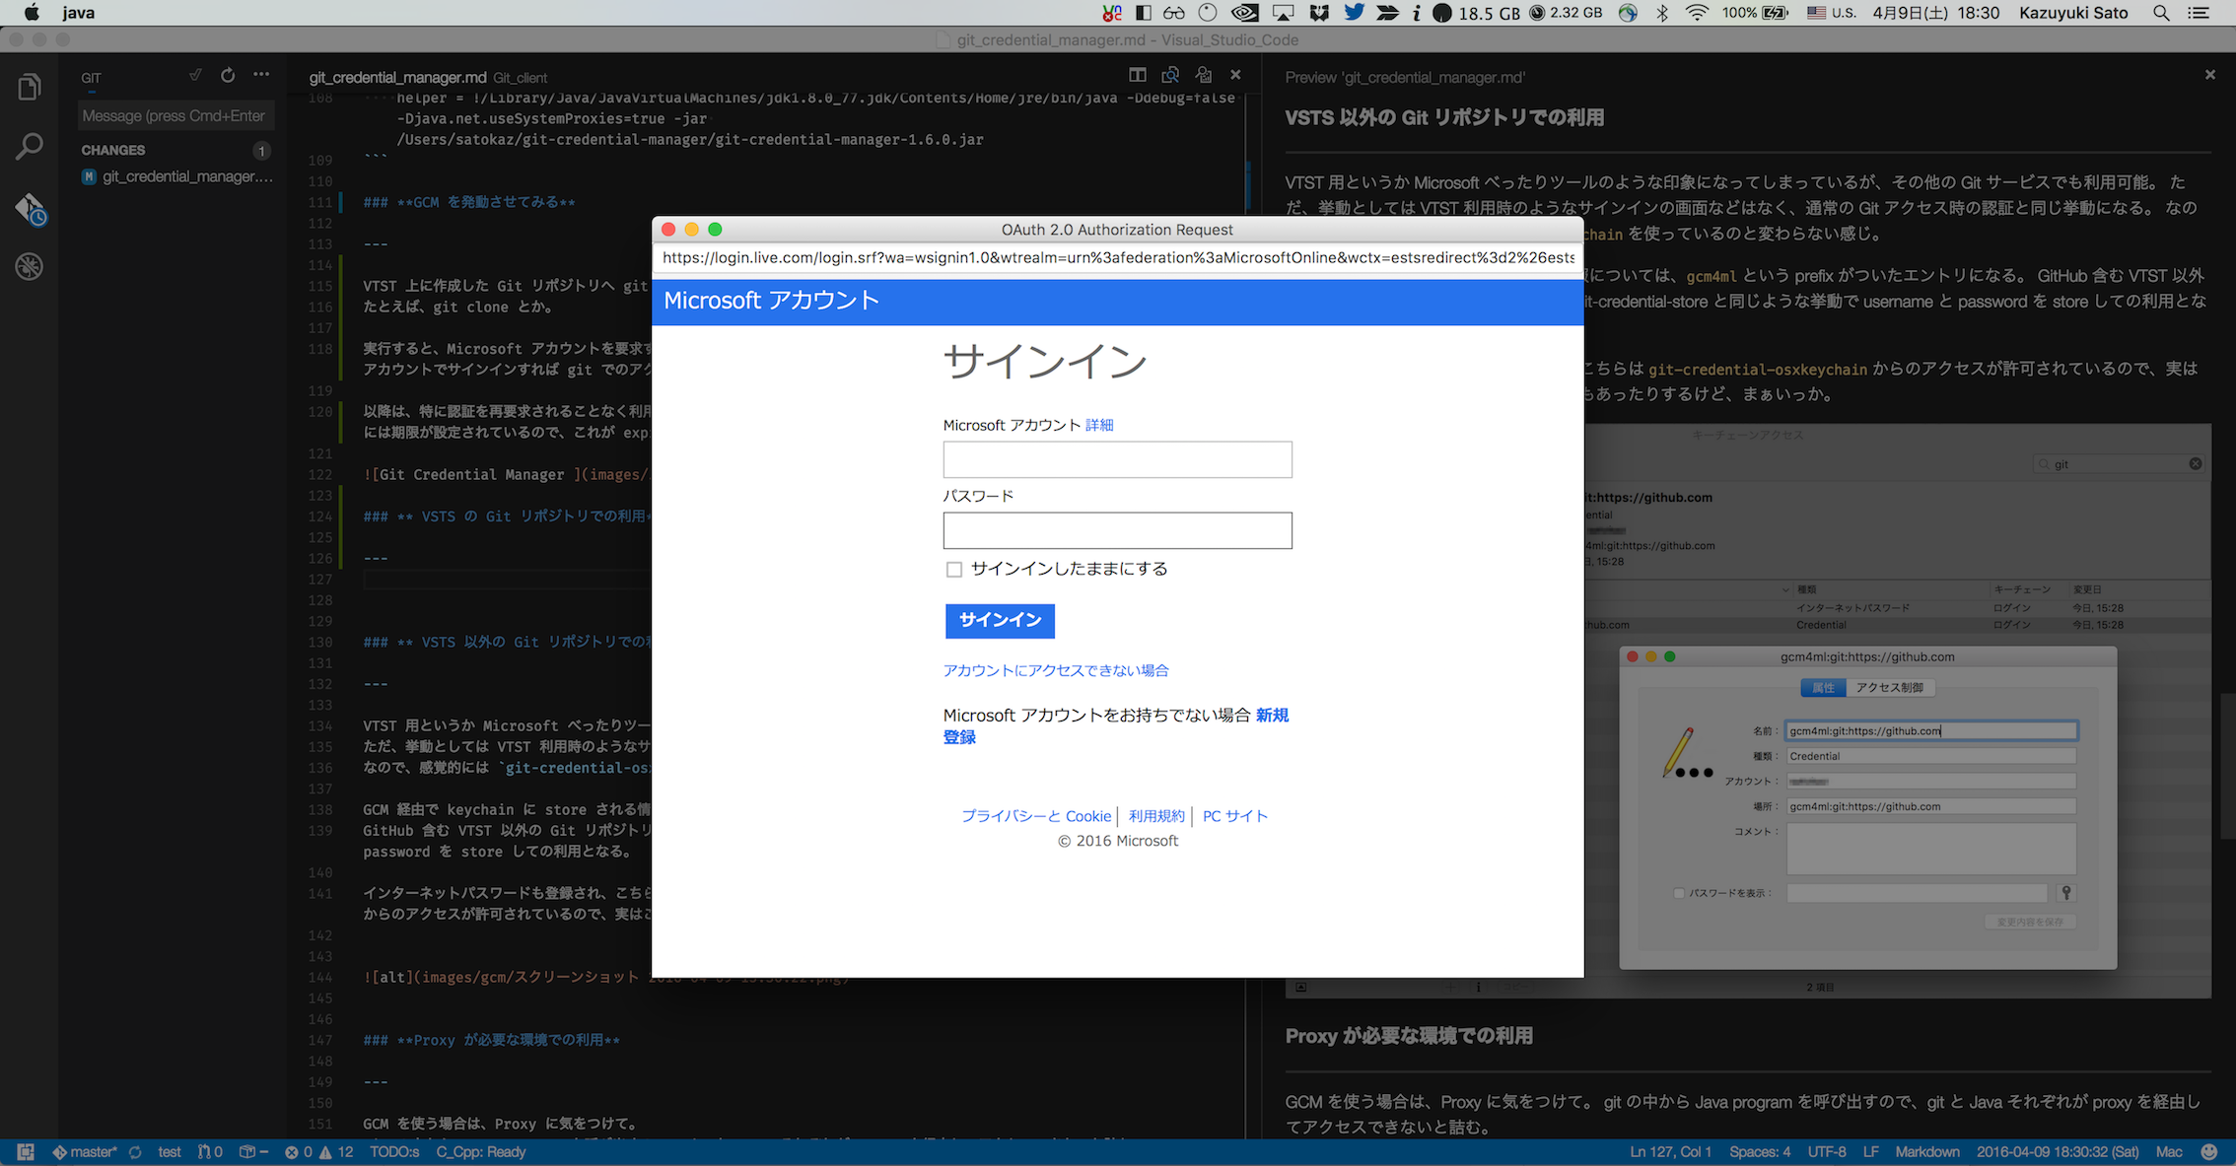Image resolution: width=2236 pixels, height=1166 pixels.
Task: Open the Search view in the activity bar
Action: [29, 146]
